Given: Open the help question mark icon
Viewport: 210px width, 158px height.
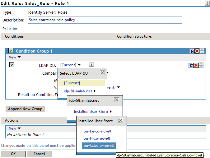Looking at the screenshot, I should tap(207, 3).
